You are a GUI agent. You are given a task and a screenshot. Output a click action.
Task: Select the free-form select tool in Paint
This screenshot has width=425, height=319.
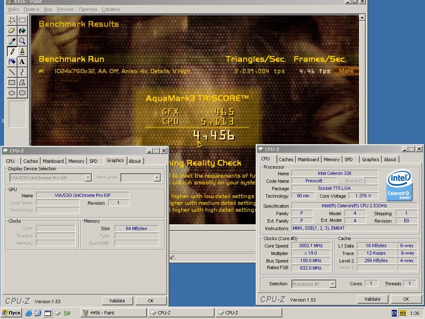click(x=12, y=20)
